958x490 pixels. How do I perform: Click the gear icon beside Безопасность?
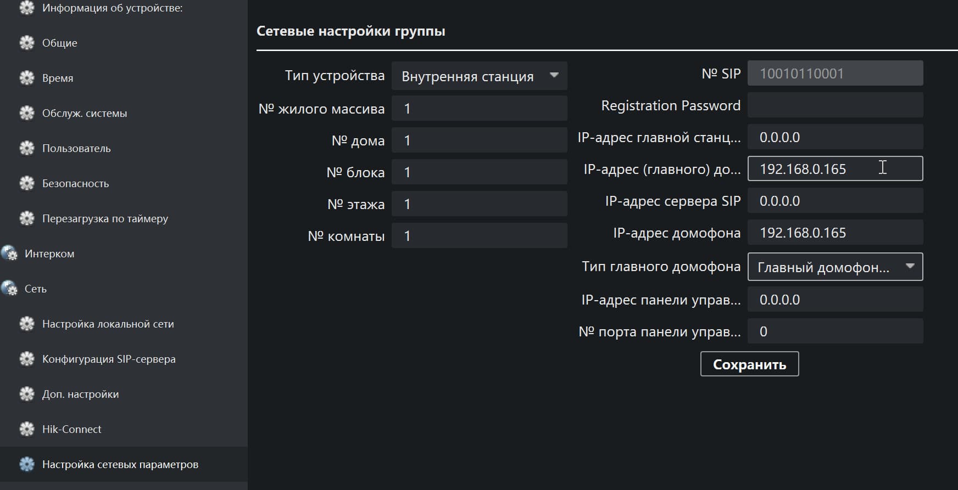(x=27, y=183)
